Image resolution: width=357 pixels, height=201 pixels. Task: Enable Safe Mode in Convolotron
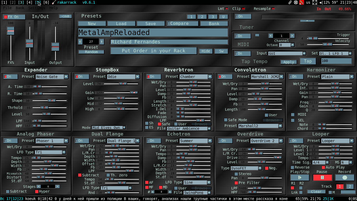(225, 120)
